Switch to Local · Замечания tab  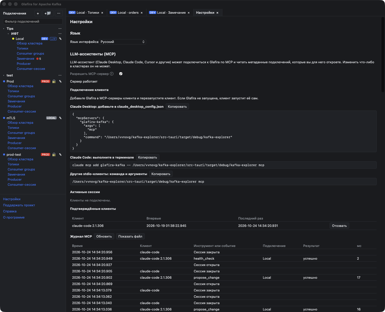[169, 12]
